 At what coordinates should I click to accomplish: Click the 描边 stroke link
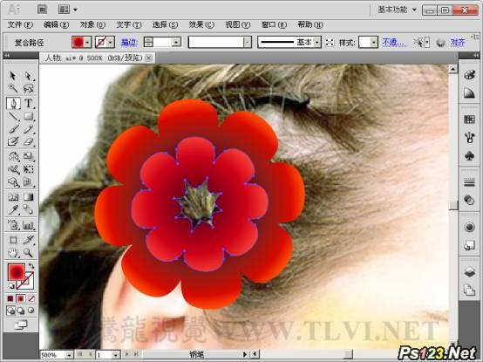coord(129,42)
